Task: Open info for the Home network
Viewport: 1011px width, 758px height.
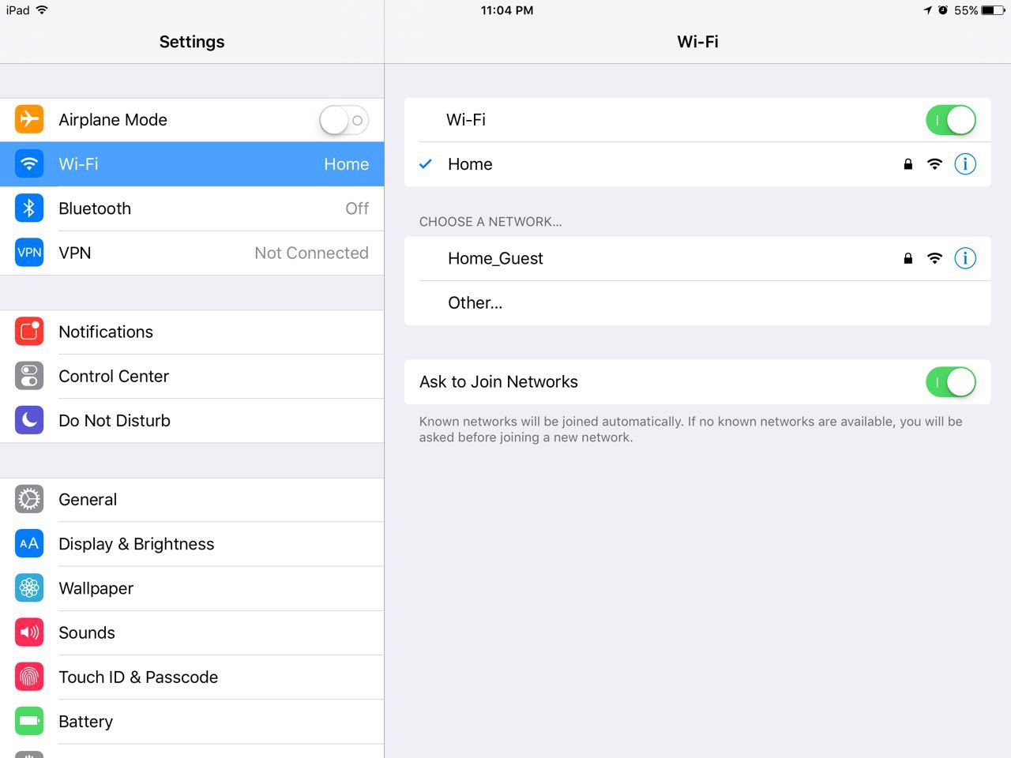Action: (965, 164)
